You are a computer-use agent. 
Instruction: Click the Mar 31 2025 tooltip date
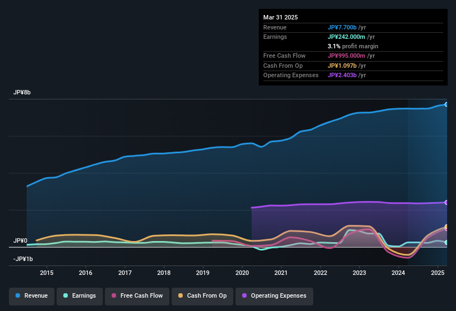(280, 17)
